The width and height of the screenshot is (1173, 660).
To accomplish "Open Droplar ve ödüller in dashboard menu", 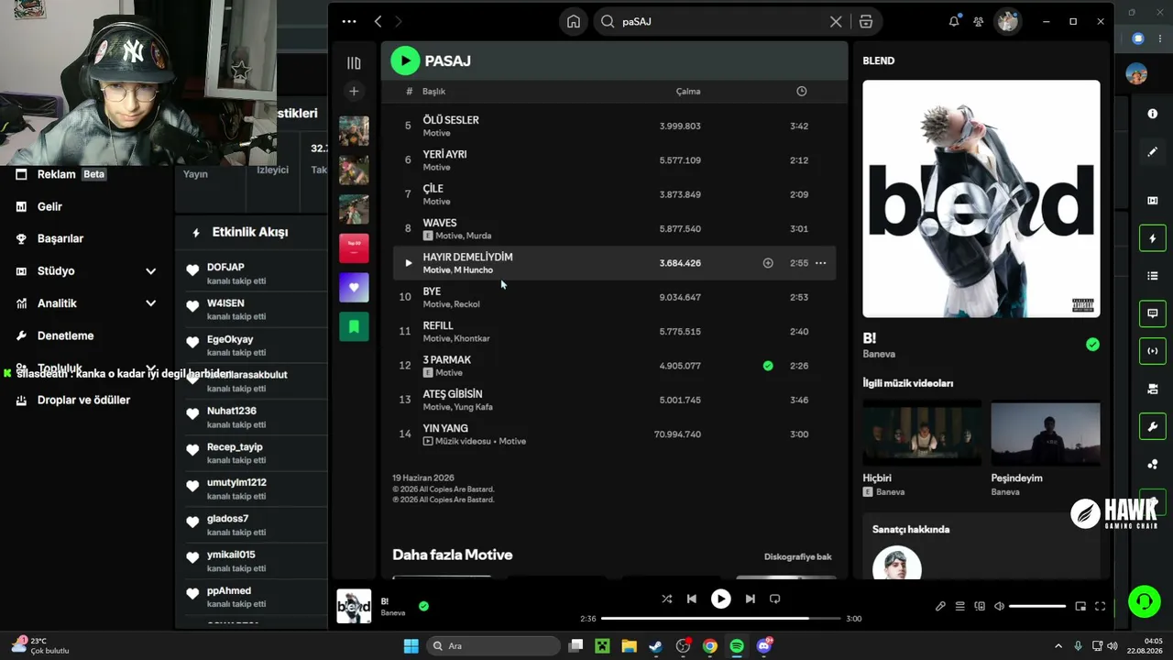I will tap(83, 400).
